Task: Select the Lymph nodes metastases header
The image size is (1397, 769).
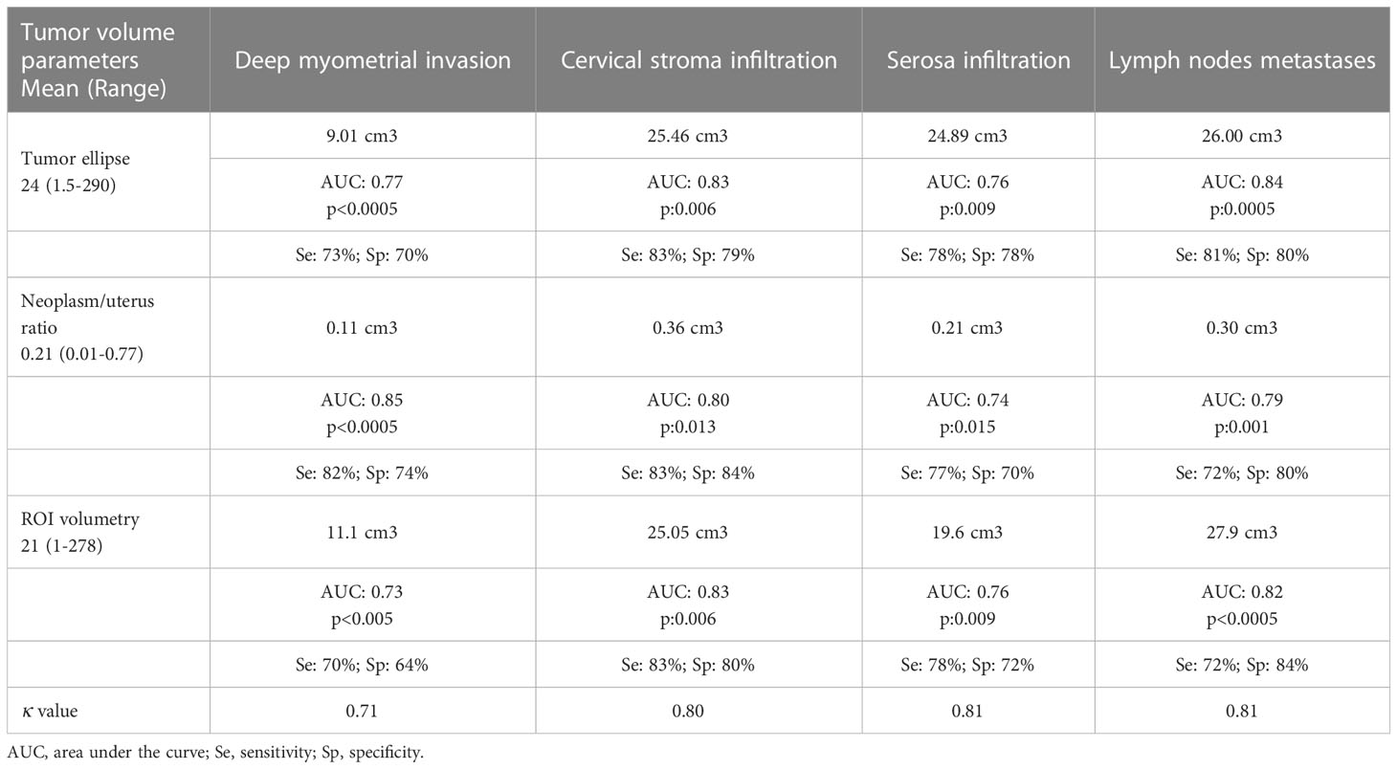Action: [x=1242, y=60]
